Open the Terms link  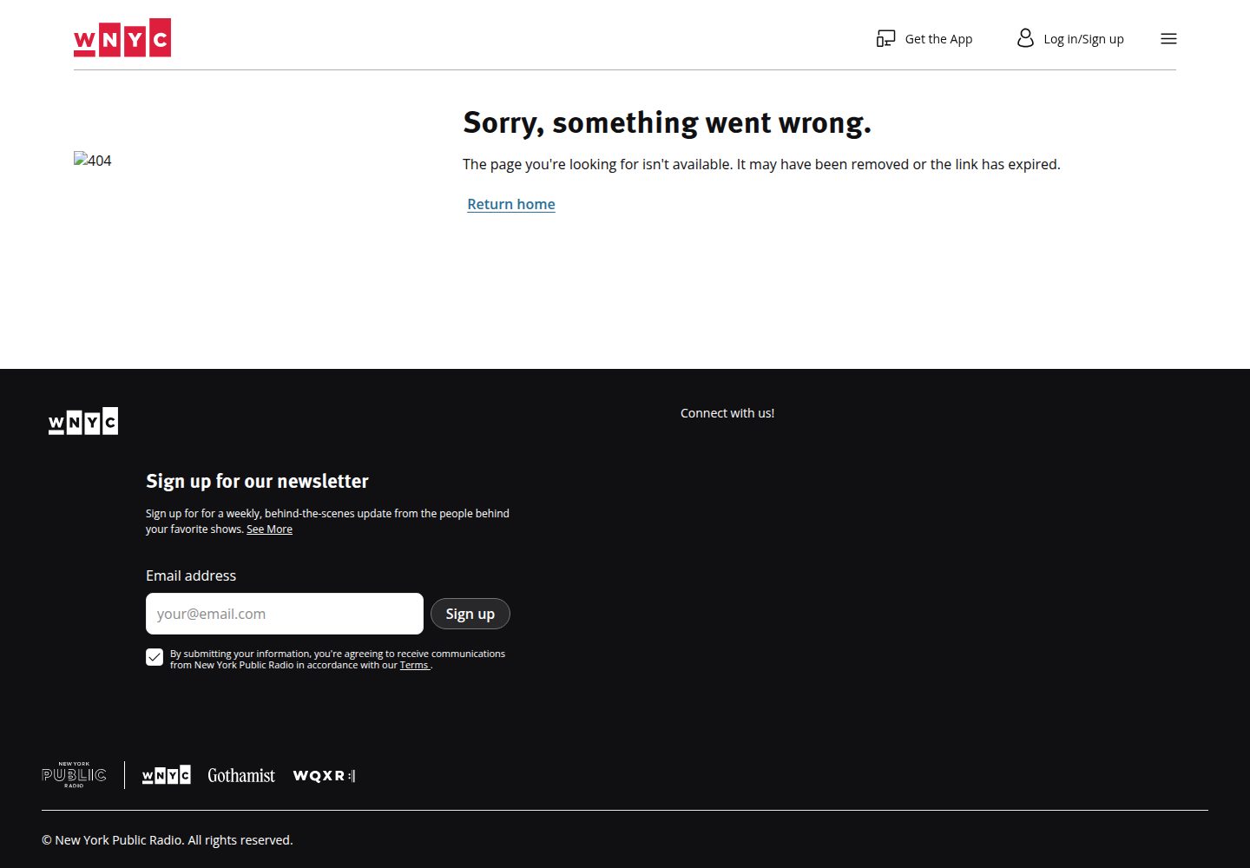(x=415, y=665)
